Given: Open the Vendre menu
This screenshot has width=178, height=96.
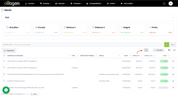Looking at the screenshot, I should pos(30,3).
